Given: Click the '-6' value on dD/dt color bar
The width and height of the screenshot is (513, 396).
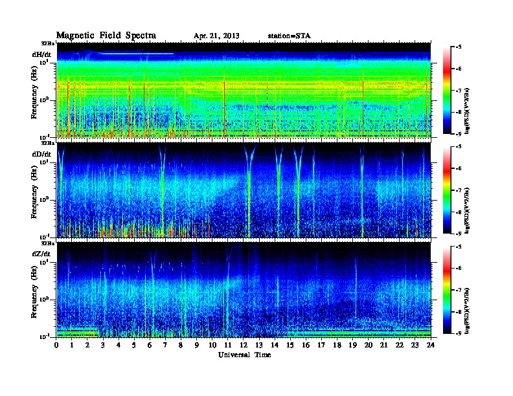Looking at the screenshot, I should click(x=458, y=169).
